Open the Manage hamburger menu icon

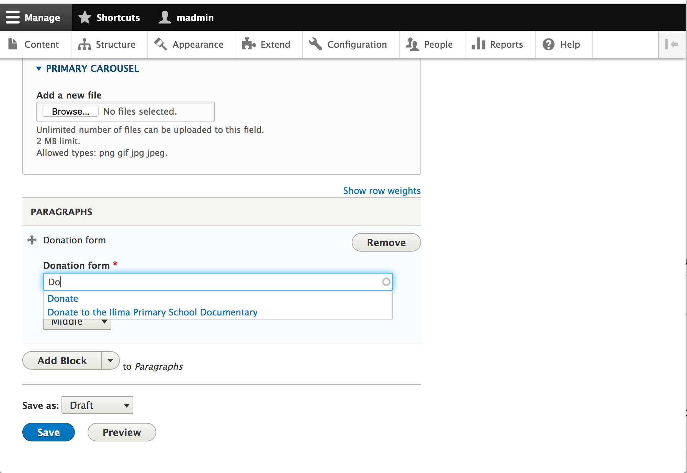pos(12,17)
